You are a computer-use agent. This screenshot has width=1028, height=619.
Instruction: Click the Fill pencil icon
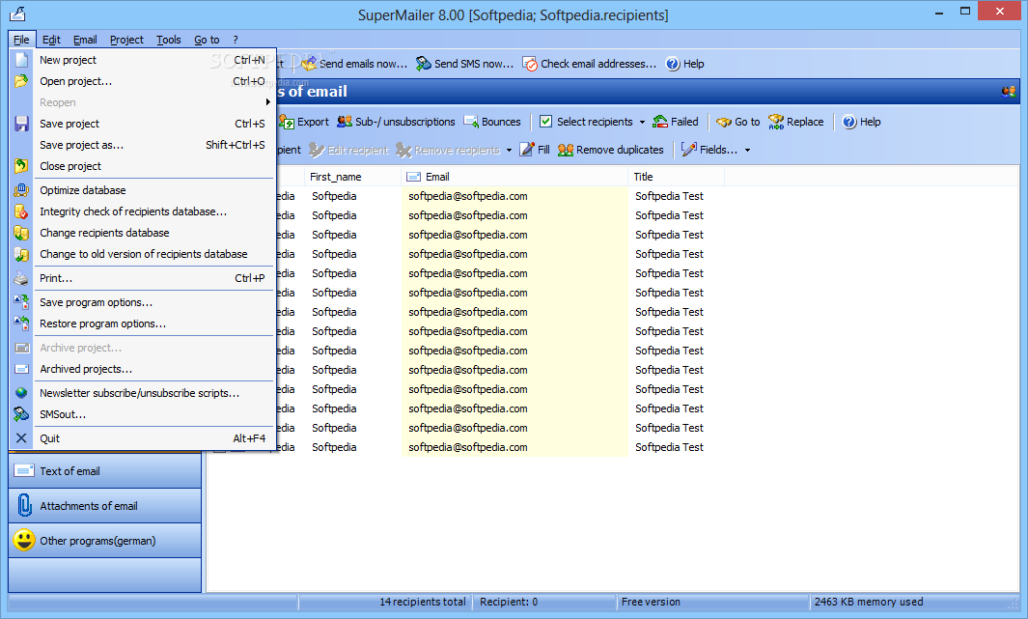click(527, 150)
